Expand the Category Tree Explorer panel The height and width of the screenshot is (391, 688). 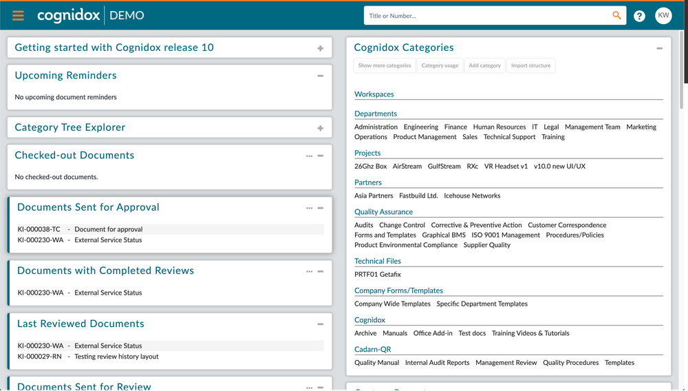point(321,128)
